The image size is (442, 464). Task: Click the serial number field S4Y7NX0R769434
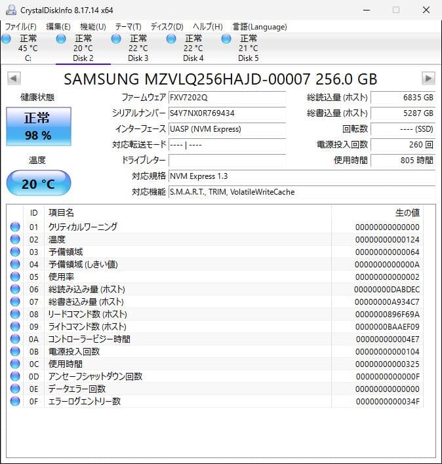tap(227, 113)
